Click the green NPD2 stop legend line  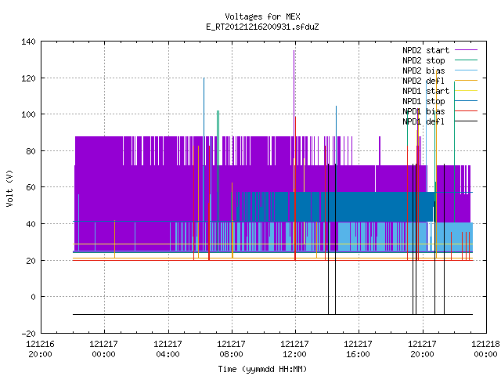point(466,60)
